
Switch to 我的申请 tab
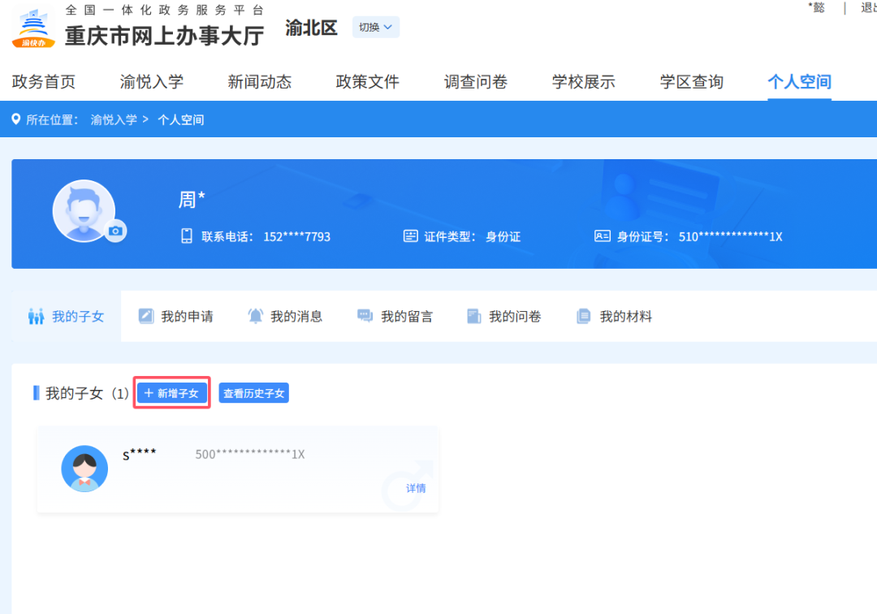(176, 317)
